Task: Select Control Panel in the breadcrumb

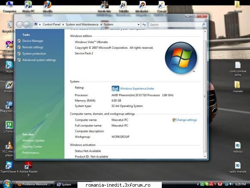Action: pos(52,25)
